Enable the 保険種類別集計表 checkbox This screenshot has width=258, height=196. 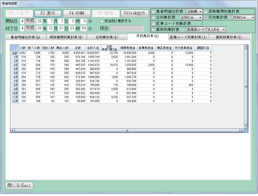205,12
